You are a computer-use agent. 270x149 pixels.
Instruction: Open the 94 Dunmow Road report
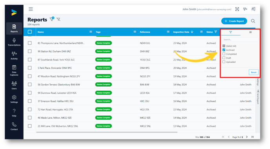(x=57, y=93)
